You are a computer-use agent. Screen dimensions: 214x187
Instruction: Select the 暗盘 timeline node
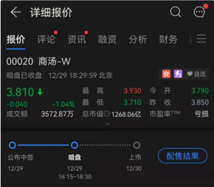pos(74,145)
